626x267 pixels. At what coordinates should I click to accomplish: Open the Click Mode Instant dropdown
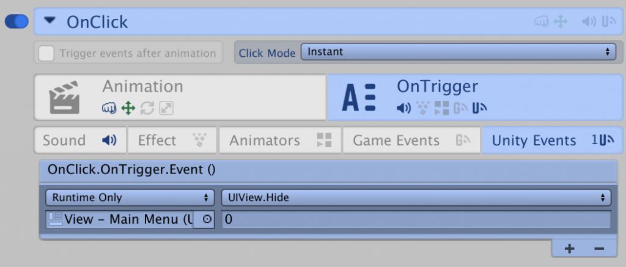[x=457, y=52]
